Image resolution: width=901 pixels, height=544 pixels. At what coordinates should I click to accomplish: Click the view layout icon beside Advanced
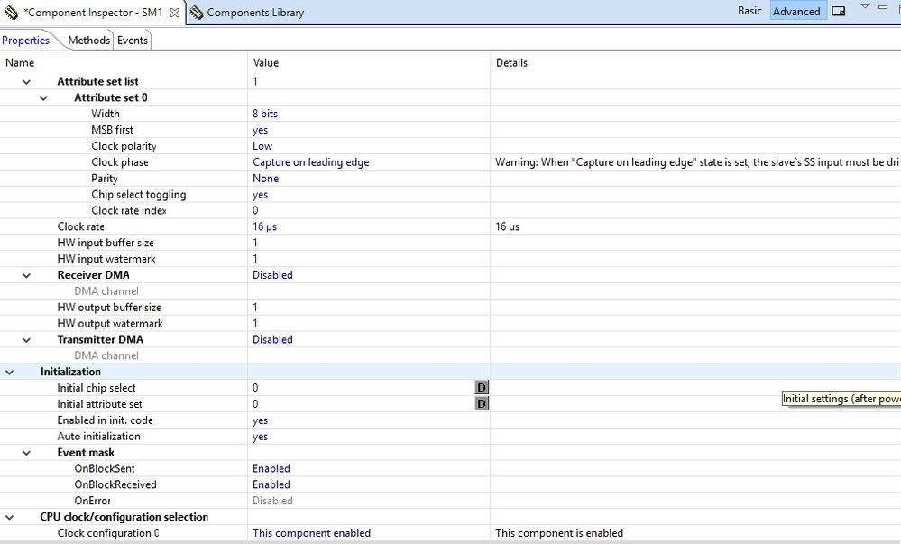839,11
